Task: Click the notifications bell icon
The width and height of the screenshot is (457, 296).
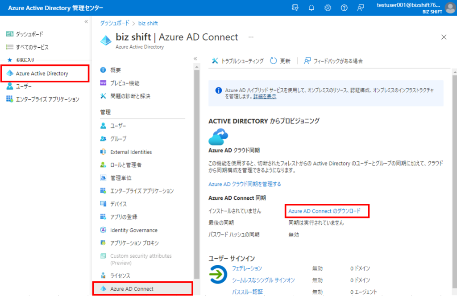Action: click(x=311, y=8)
